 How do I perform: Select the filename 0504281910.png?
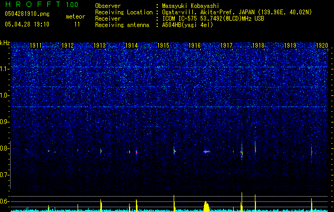click(x=27, y=14)
